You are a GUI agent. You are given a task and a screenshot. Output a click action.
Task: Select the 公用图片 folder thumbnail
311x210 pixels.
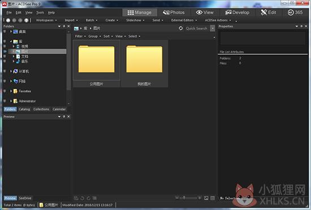tap(96, 64)
